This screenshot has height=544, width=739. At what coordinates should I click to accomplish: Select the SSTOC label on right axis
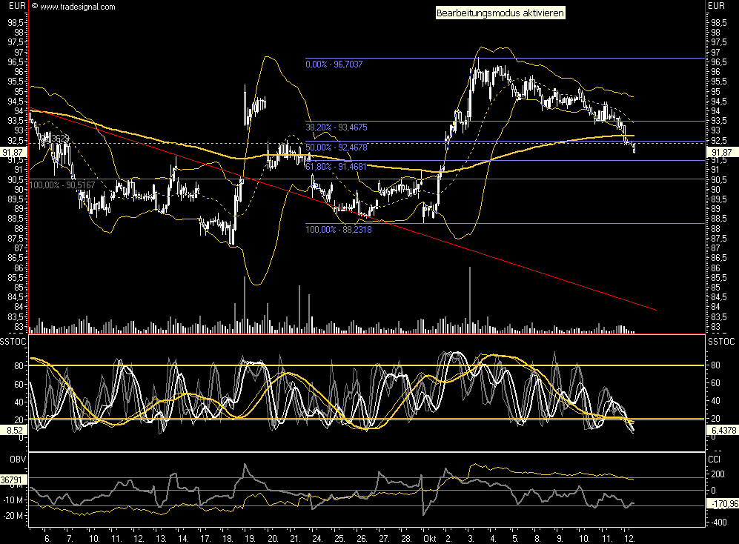pyautogui.click(x=723, y=341)
